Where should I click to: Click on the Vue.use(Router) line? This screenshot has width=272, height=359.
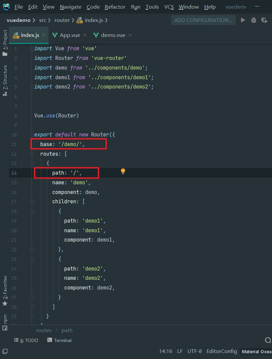[57, 116]
